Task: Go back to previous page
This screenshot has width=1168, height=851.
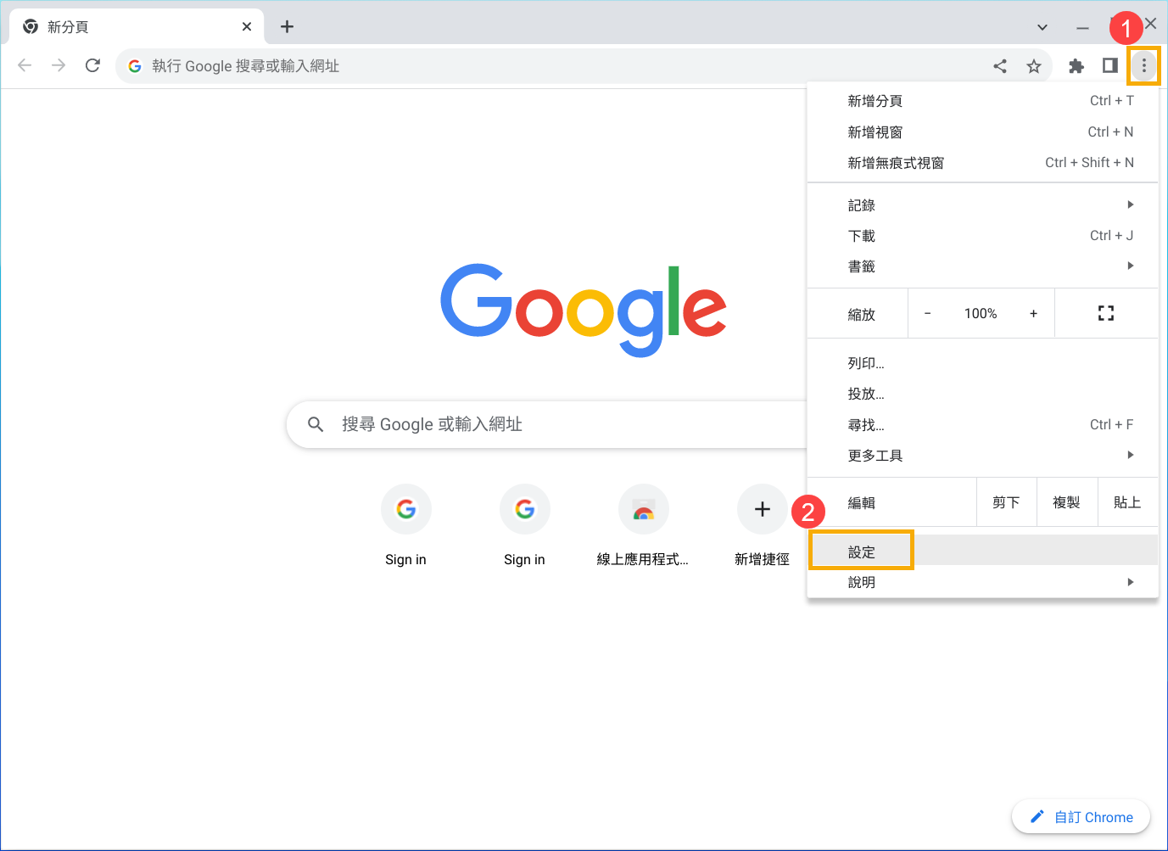Action: [x=25, y=65]
